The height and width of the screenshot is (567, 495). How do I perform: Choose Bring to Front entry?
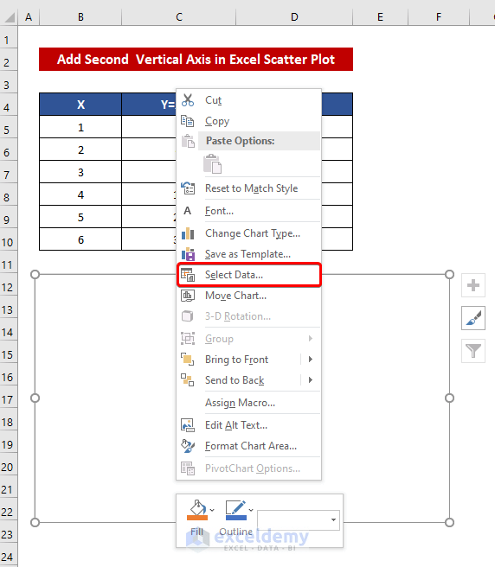tap(248, 359)
